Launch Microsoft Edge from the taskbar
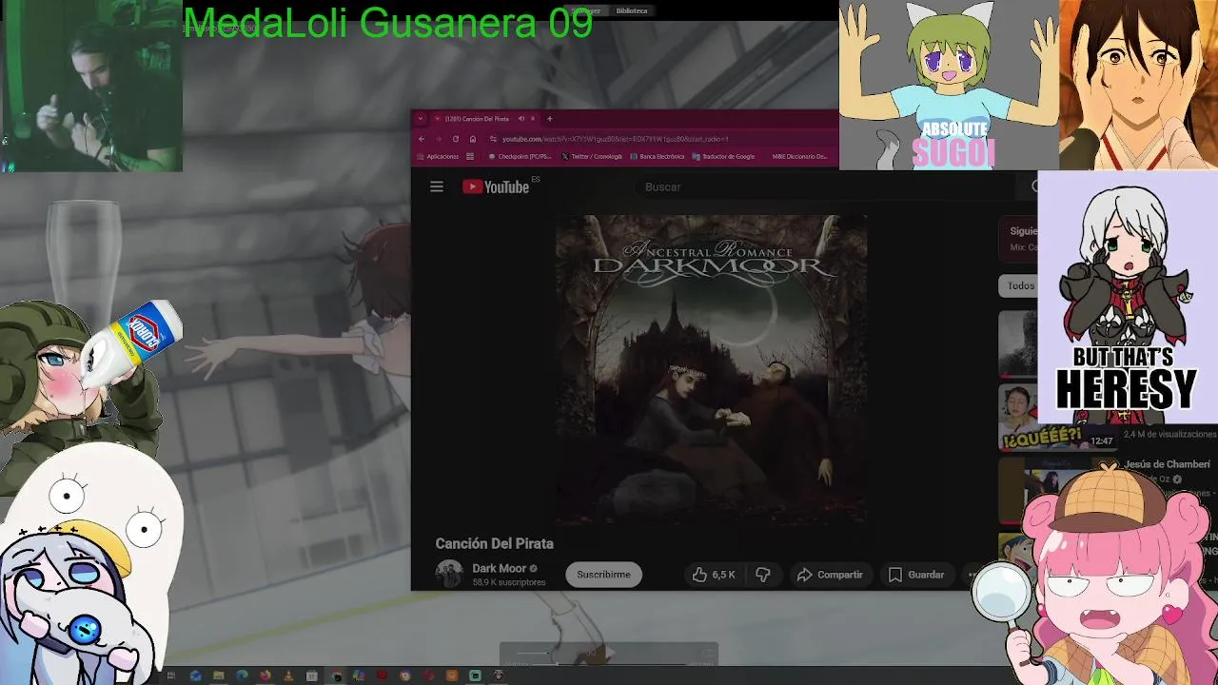 click(242, 675)
